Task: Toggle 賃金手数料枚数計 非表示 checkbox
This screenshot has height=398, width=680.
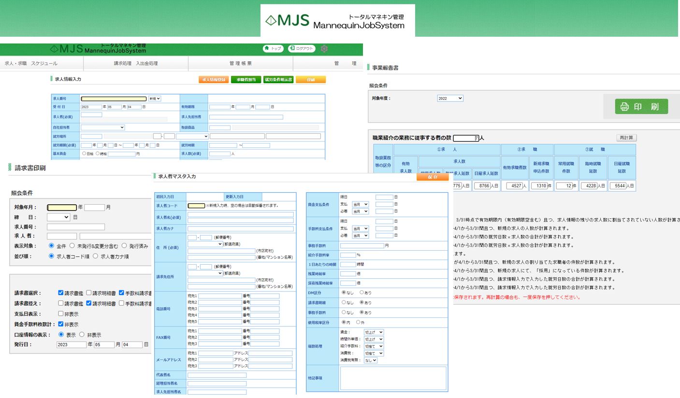Action: pos(61,324)
